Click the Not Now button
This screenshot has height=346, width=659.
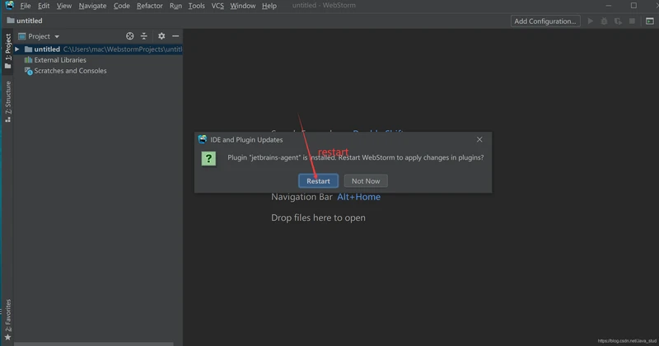point(366,180)
